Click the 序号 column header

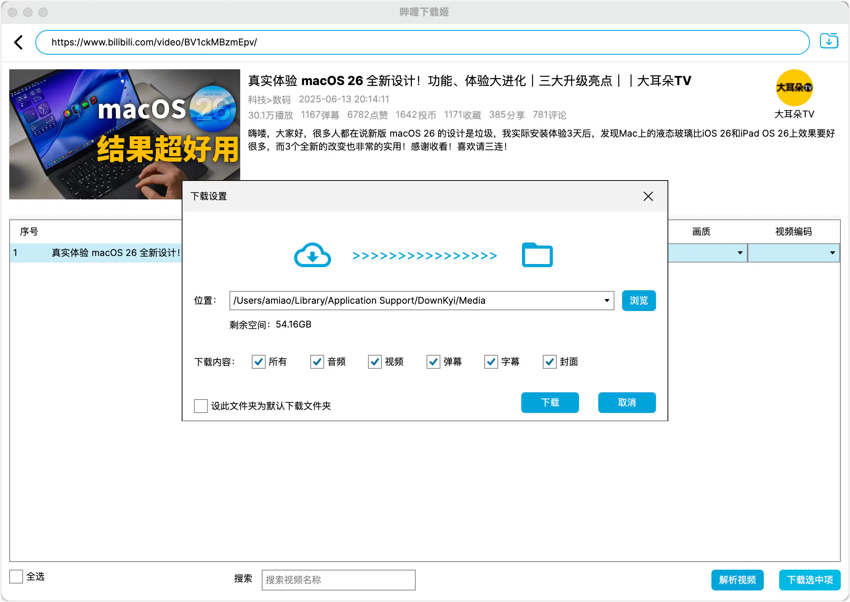(x=29, y=232)
